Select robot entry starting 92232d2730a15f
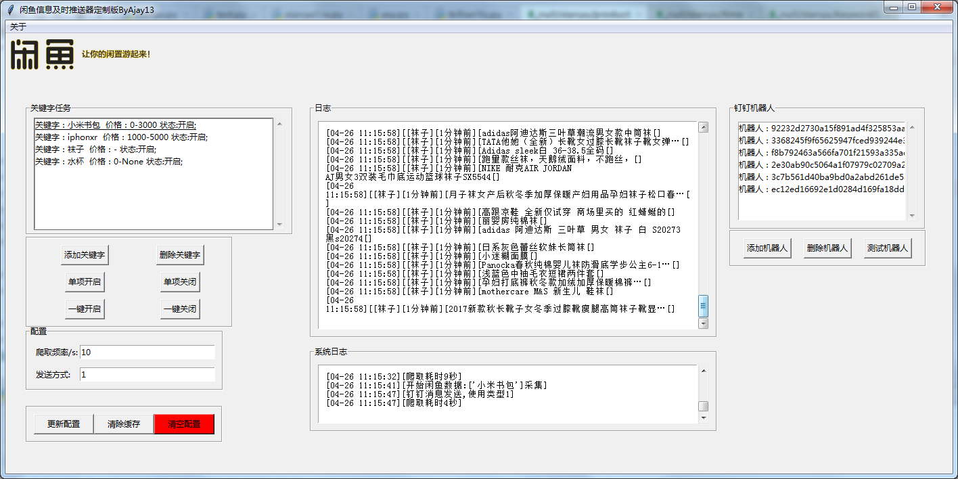The width and height of the screenshot is (958, 479). coord(822,129)
